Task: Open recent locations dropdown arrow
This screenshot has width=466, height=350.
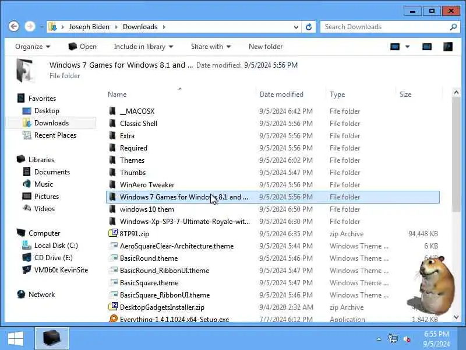Action: pyautogui.click(x=42, y=27)
